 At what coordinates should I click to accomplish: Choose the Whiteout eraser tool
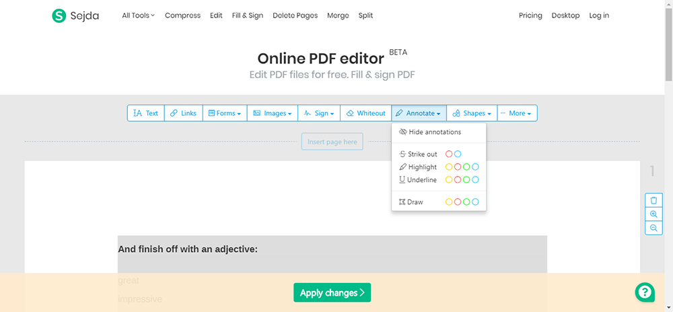tap(365, 113)
